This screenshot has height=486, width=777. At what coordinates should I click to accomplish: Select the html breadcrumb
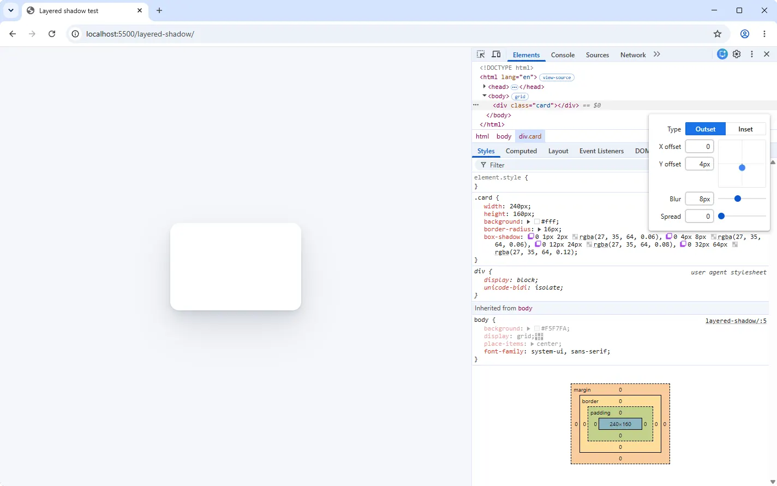[482, 136]
